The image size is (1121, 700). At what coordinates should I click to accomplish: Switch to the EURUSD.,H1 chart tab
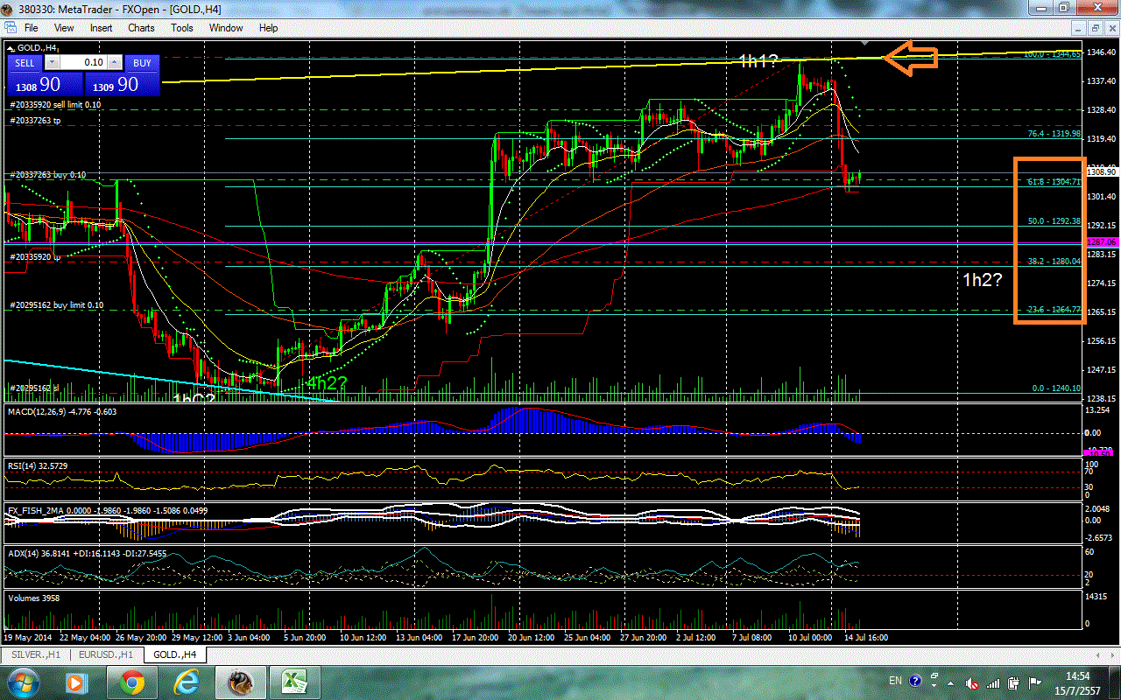coord(104,654)
